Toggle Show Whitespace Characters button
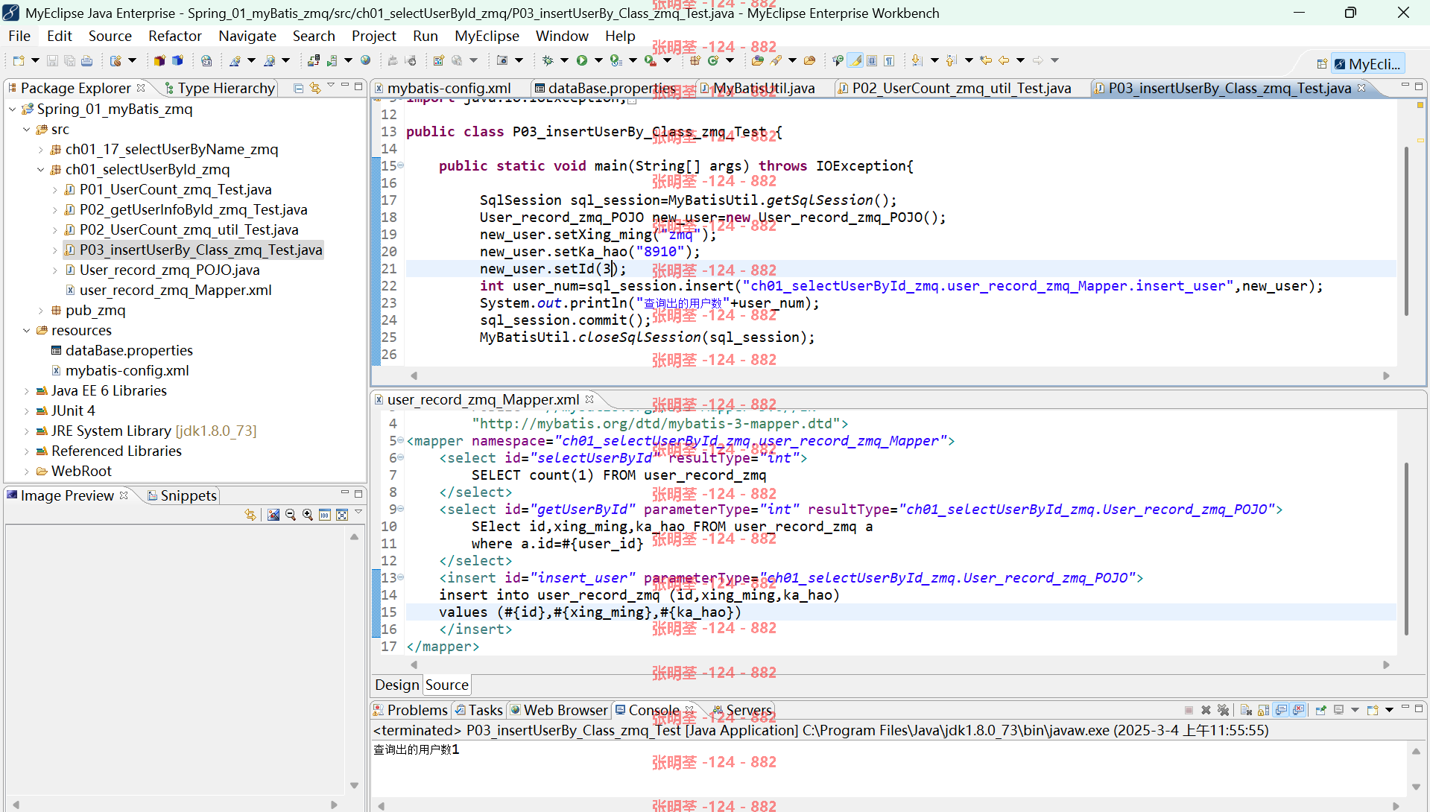 [889, 61]
